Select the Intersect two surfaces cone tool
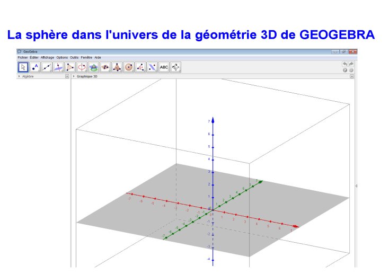The image size is (389, 274). click(93, 67)
